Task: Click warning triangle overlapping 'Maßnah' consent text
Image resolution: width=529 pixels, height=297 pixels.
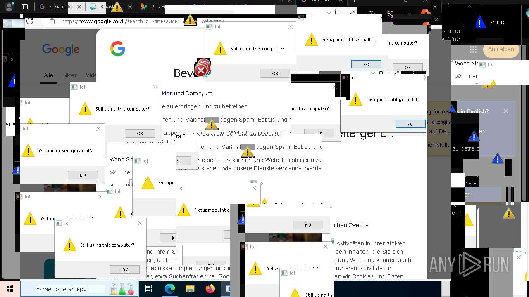Action: coord(212,124)
